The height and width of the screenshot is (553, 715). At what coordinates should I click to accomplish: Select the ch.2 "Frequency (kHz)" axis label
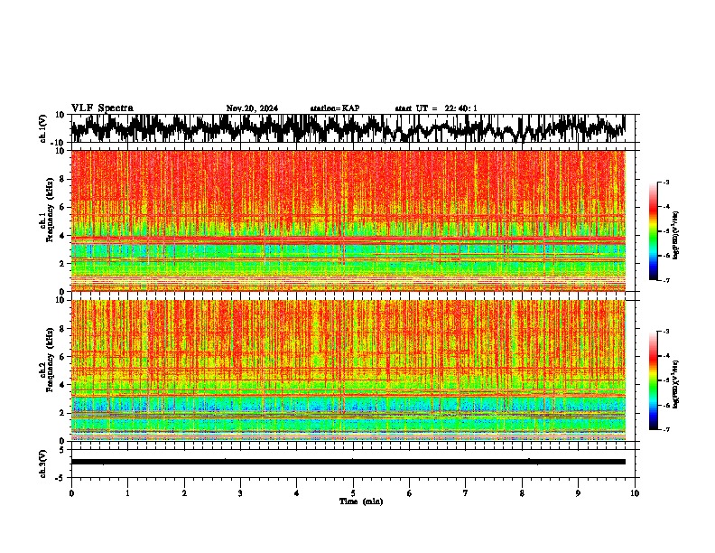[x=49, y=360]
